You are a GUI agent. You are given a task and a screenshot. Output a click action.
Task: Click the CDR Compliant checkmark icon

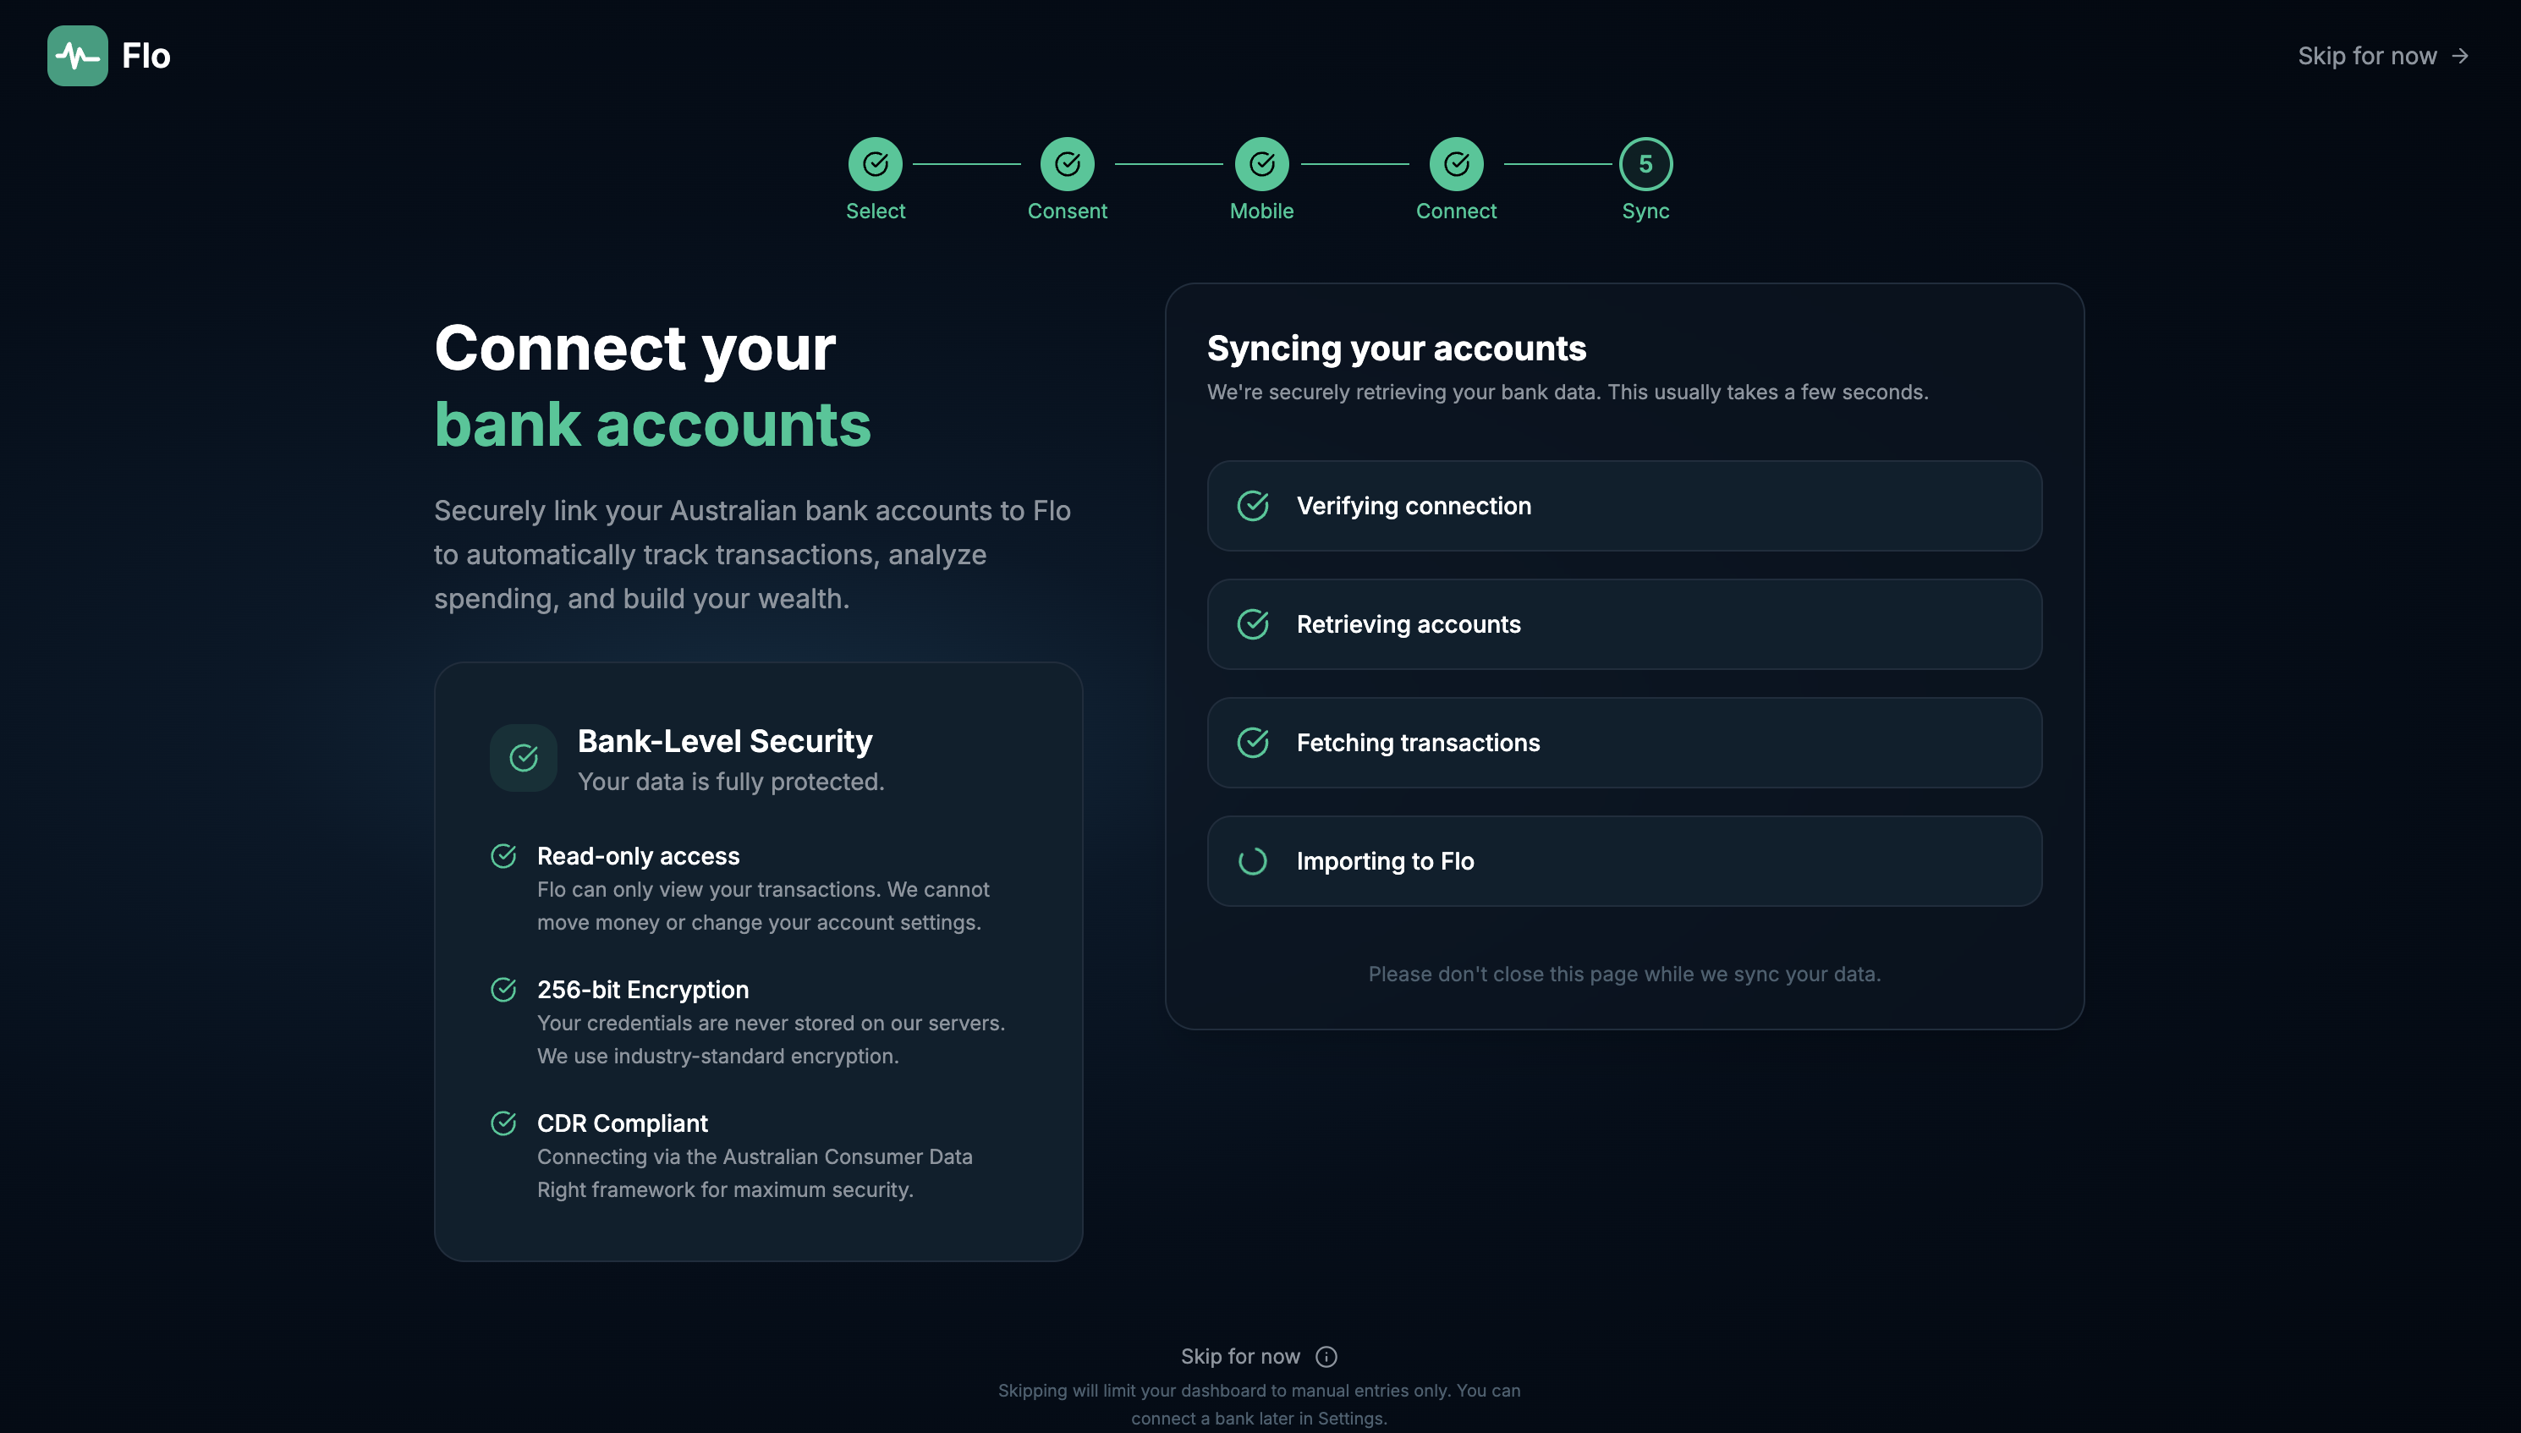[504, 1123]
